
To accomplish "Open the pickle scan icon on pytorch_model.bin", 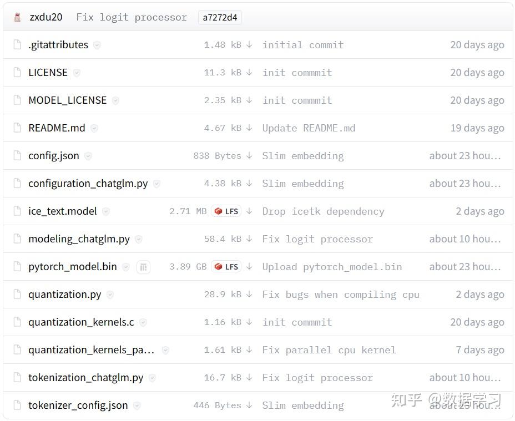I will click(143, 267).
